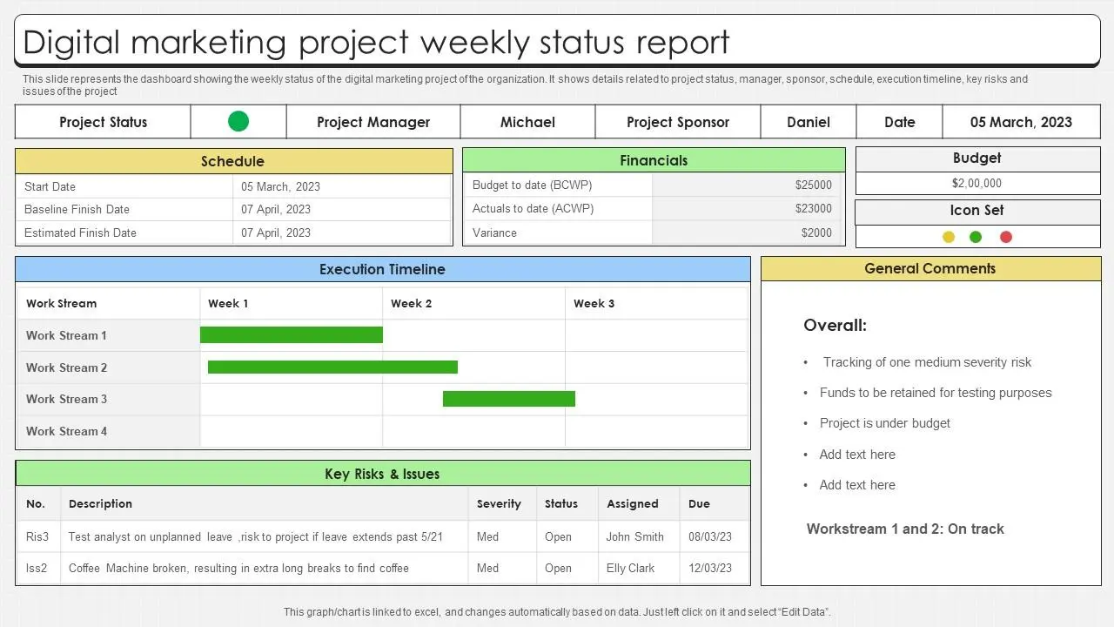Select the Baseline Finish Date value '07 April, 2023'
Screen dimensions: 1114x627
pos(276,209)
